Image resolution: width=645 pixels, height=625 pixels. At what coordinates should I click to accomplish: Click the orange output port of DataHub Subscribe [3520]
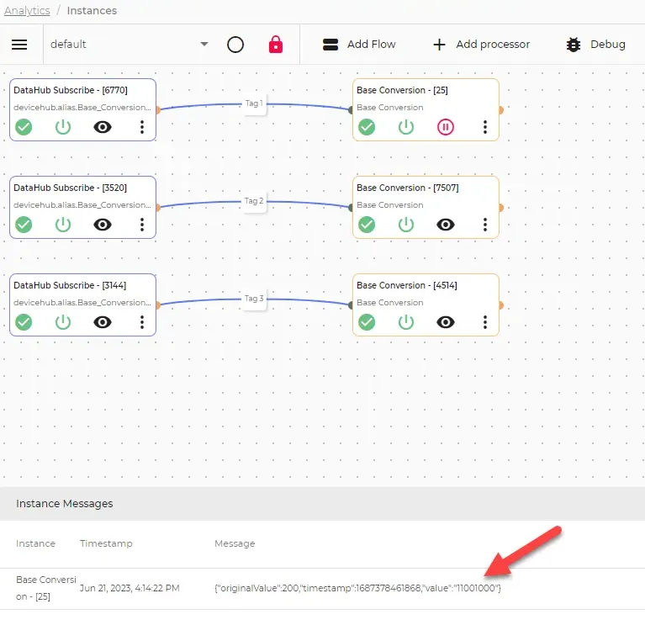[157, 208]
